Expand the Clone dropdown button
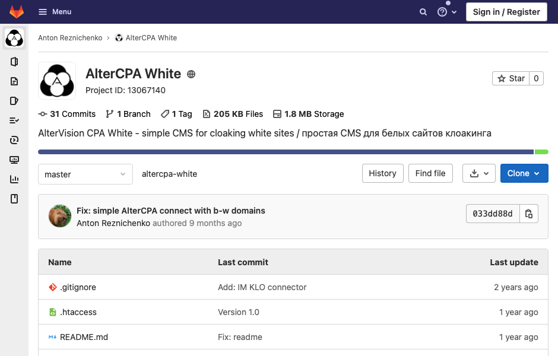The image size is (558, 356). click(524, 173)
